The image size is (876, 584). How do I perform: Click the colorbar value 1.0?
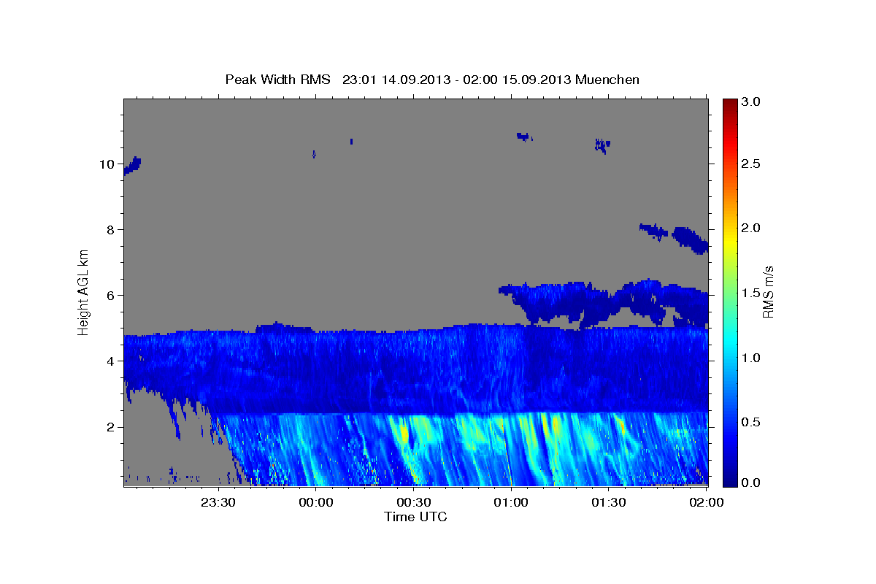752,358
